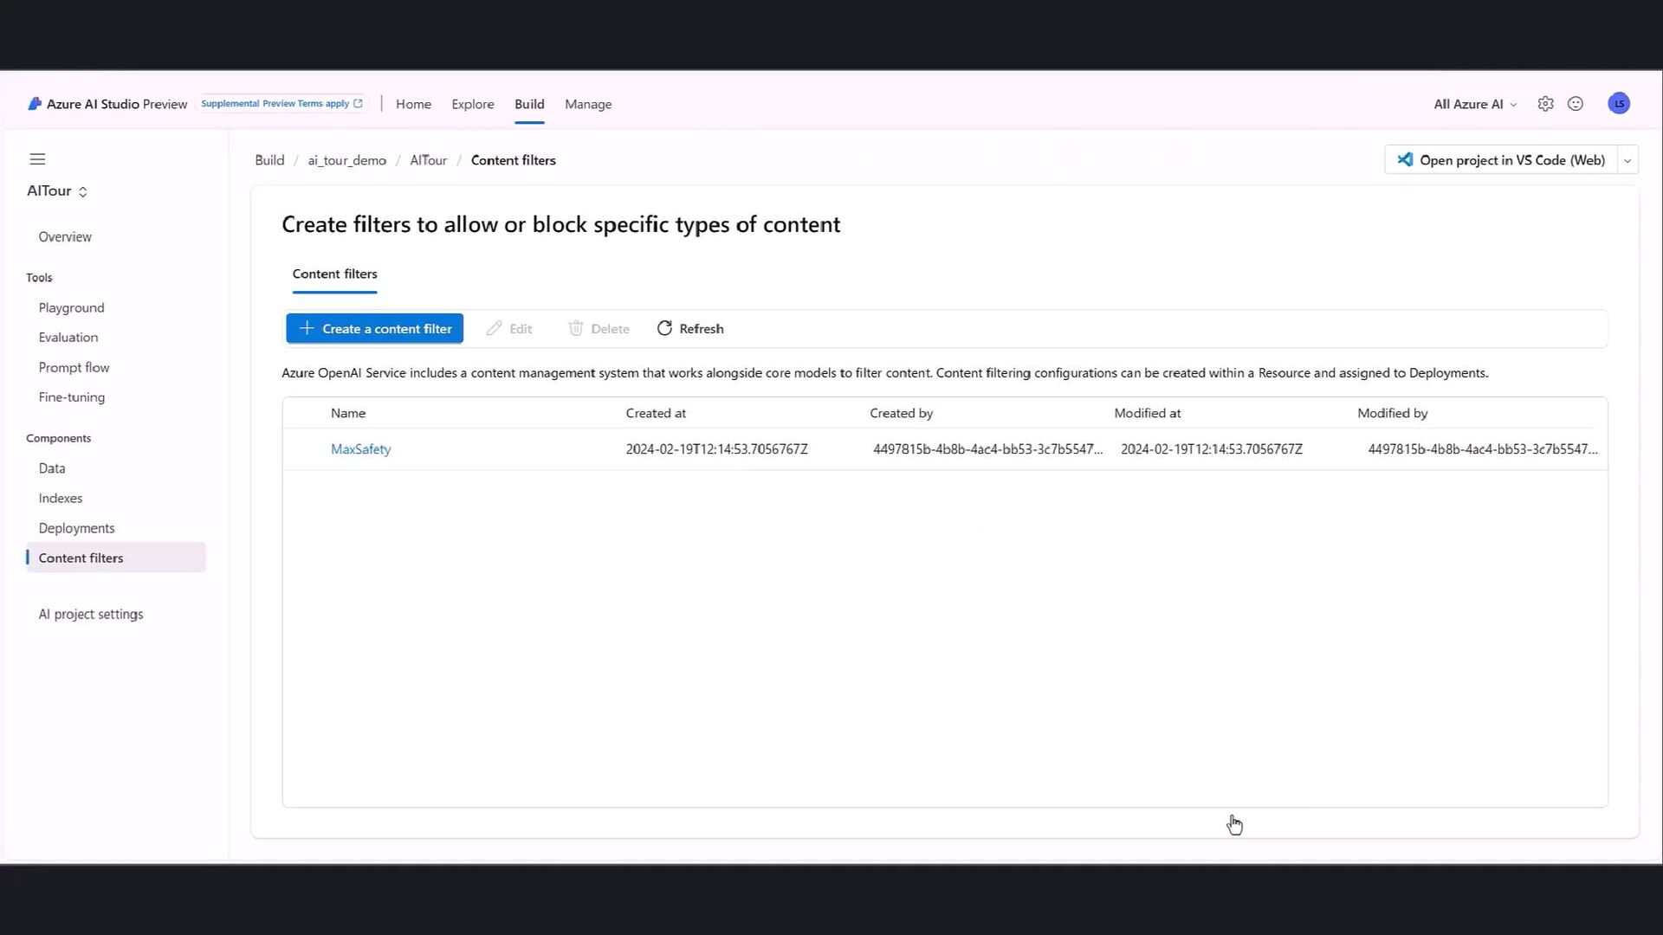Click the Delete toolbar button
The width and height of the screenshot is (1663, 935).
coord(599,328)
